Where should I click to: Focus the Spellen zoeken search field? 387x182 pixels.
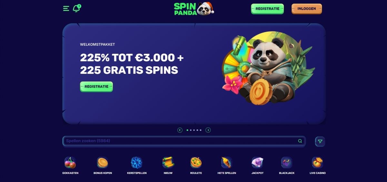click(184, 141)
